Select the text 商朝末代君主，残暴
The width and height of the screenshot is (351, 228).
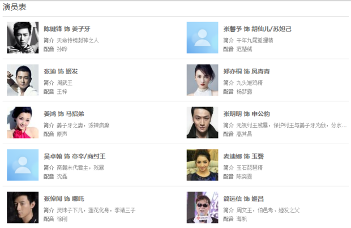(x=80, y=167)
